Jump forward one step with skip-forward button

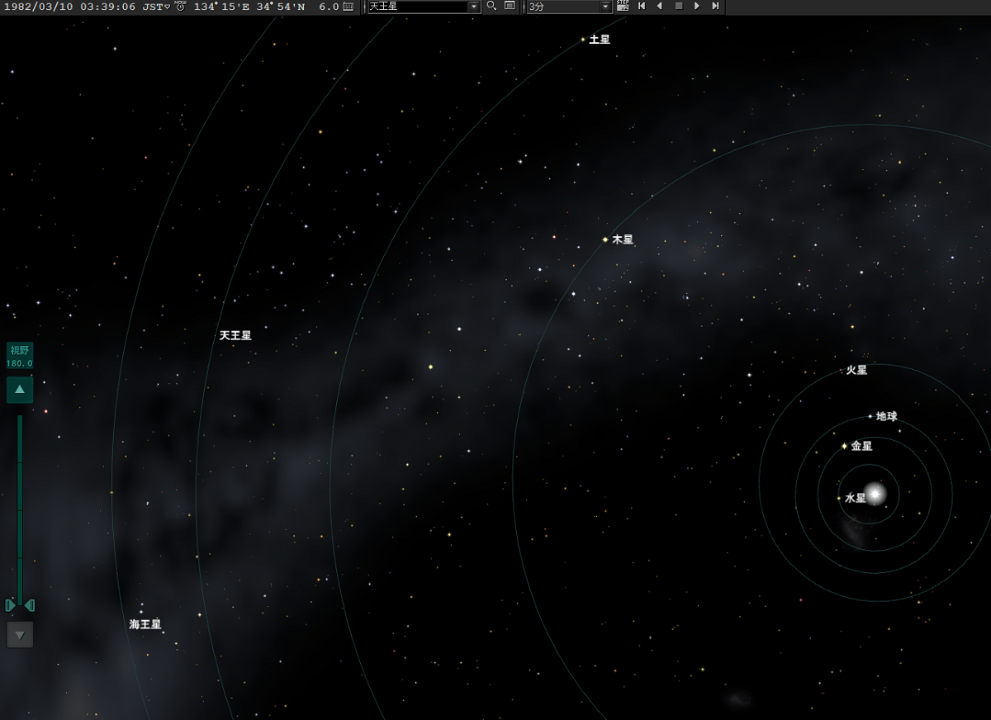point(715,6)
